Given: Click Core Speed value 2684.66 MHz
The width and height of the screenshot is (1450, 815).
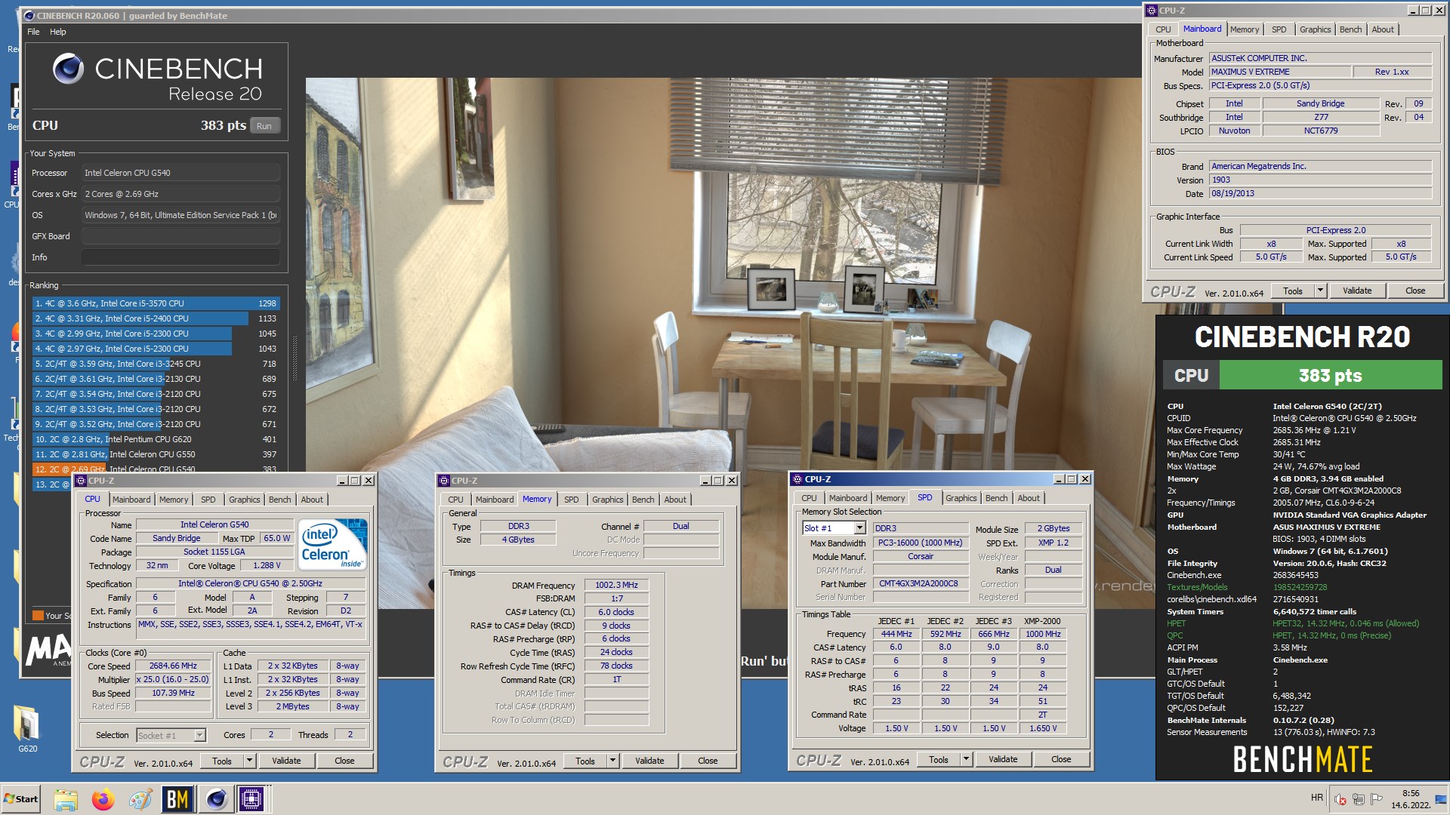Looking at the screenshot, I should [x=173, y=666].
